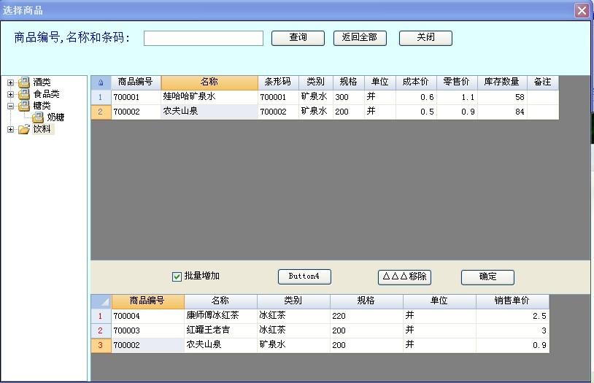This screenshot has height=383, width=594.
Task: Select row header 3 in the lower grid
Action: pos(101,346)
